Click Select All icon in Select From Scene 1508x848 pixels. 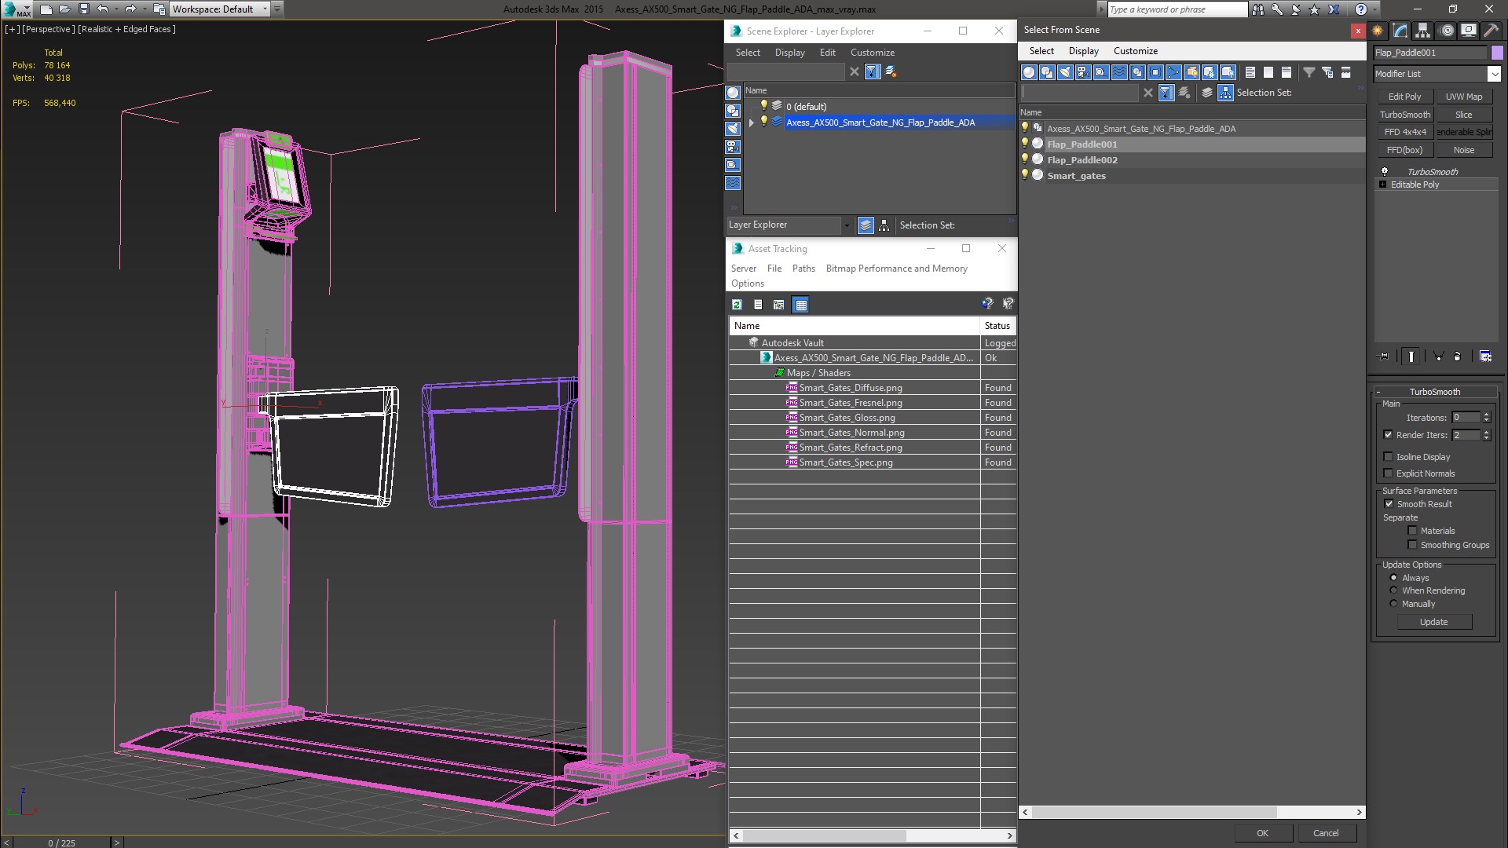[1250, 72]
